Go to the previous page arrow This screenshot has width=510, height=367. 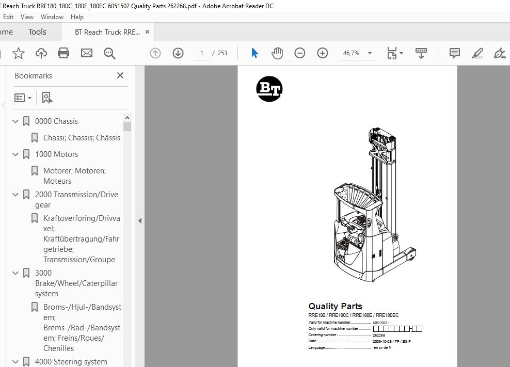155,53
